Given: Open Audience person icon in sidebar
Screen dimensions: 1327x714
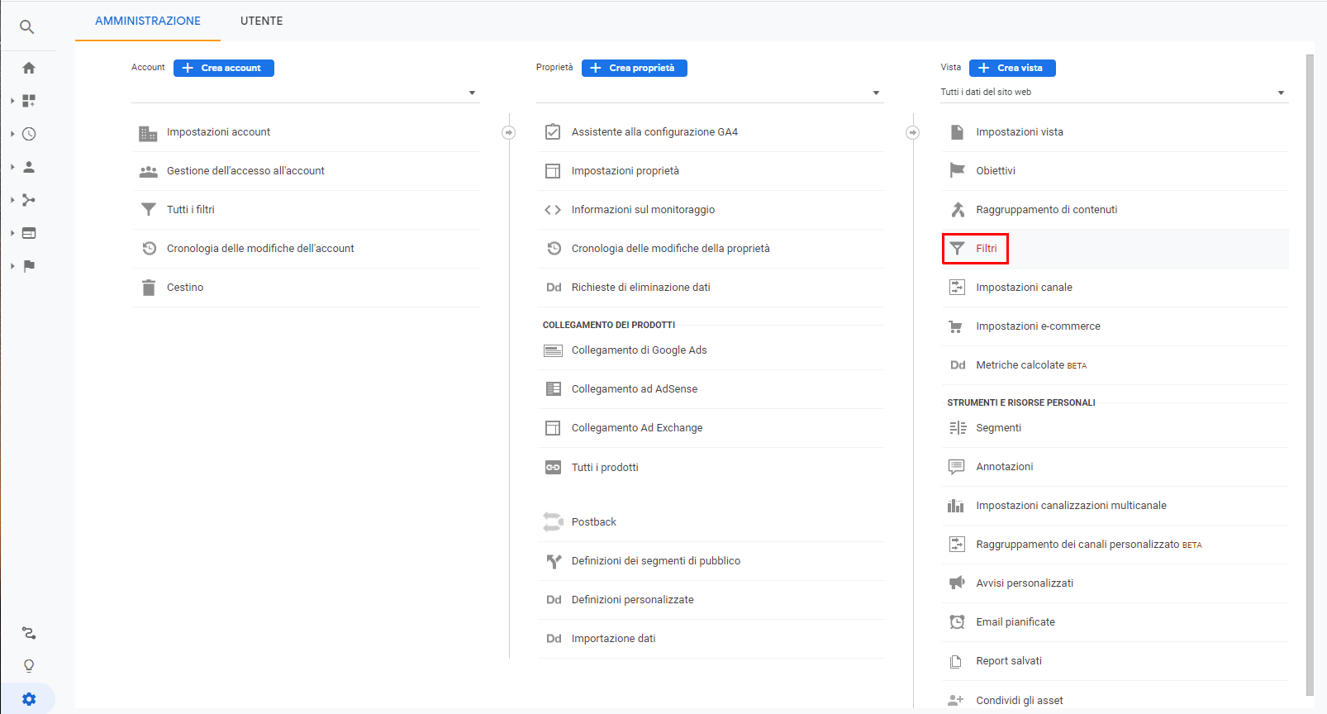Looking at the screenshot, I should pyautogui.click(x=29, y=167).
